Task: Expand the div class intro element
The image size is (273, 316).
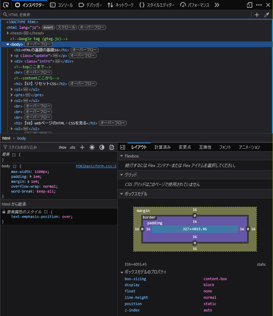Action: click(x=12, y=61)
